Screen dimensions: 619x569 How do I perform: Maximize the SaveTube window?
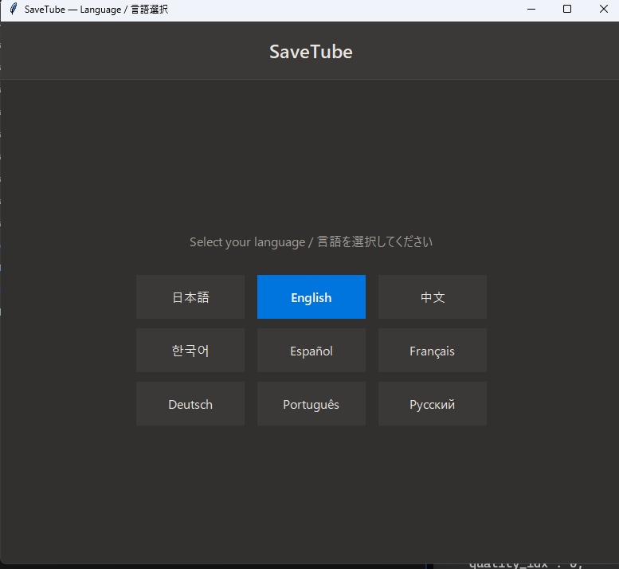click(x=567, y=9)
